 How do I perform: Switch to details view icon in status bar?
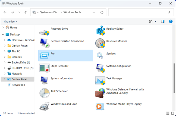(x=168, y=113)
